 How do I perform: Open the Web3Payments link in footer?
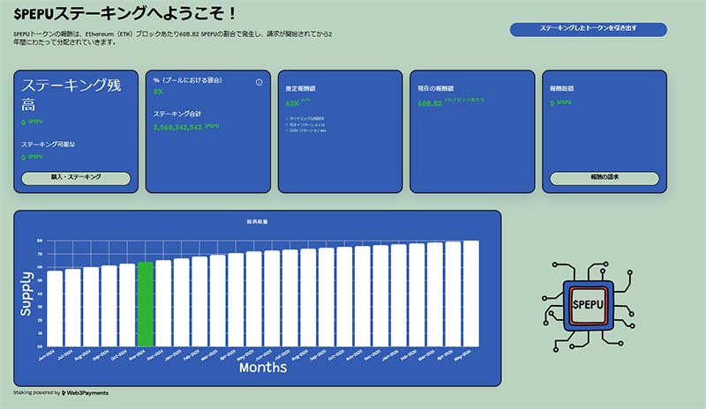tap(85, 393)
